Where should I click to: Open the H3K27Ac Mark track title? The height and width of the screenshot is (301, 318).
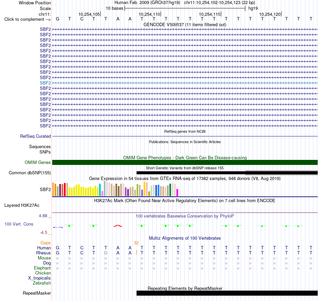point(185,201)
